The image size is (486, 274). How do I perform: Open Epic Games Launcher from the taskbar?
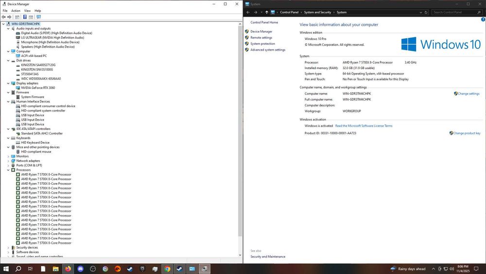(142, 269)
